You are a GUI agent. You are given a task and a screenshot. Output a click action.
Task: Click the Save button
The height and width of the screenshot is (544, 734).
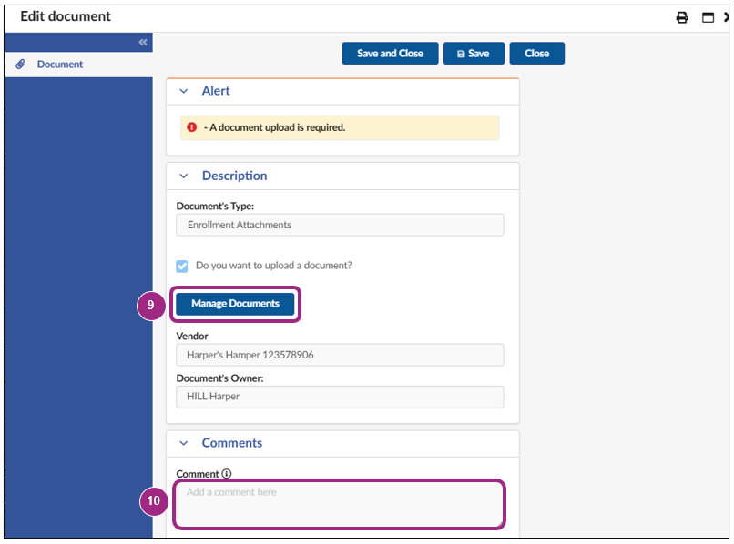pyautogui.click(x=474, y=53)
